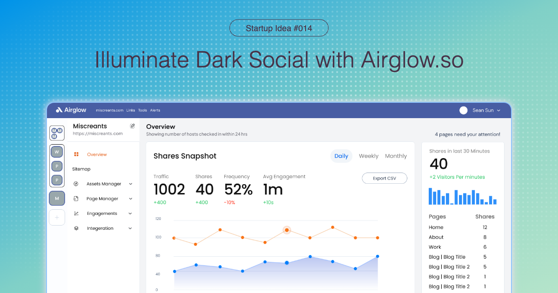Screen dimensions: 558x293
Task: Switch to the Weekly view
Action: pos(368,156)
